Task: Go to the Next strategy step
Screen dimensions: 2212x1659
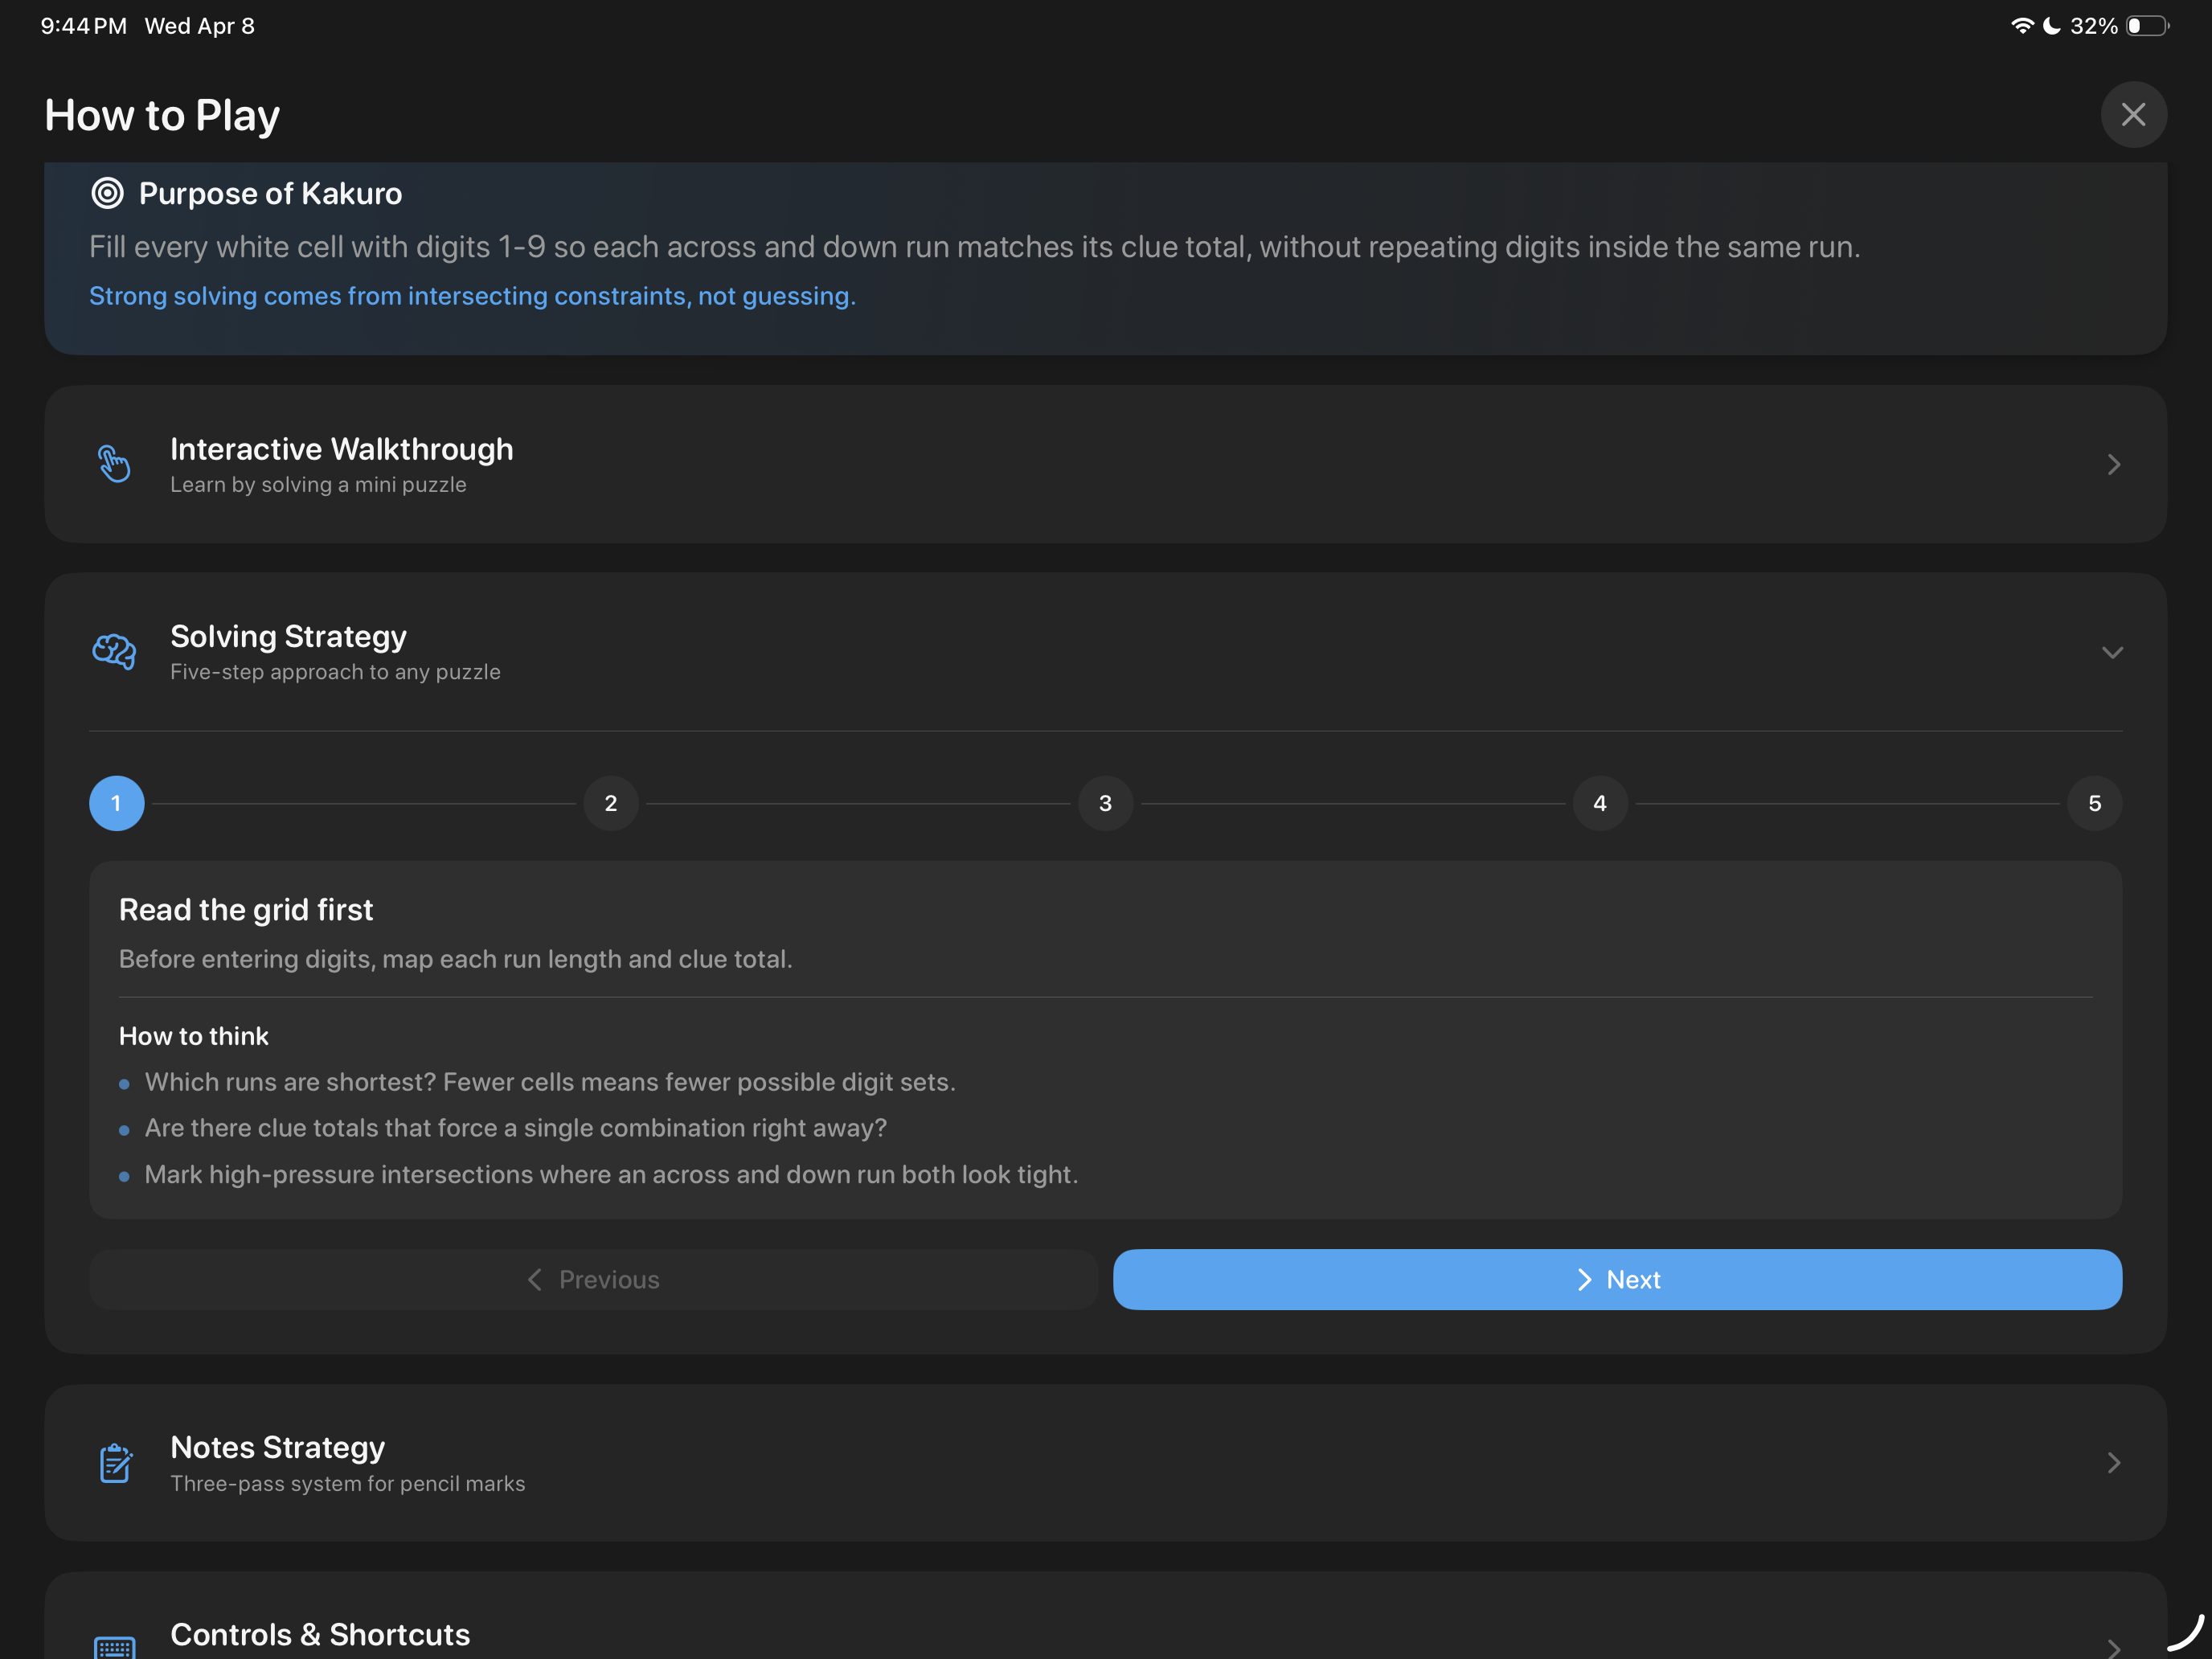Action: tap(1617, 1279)
